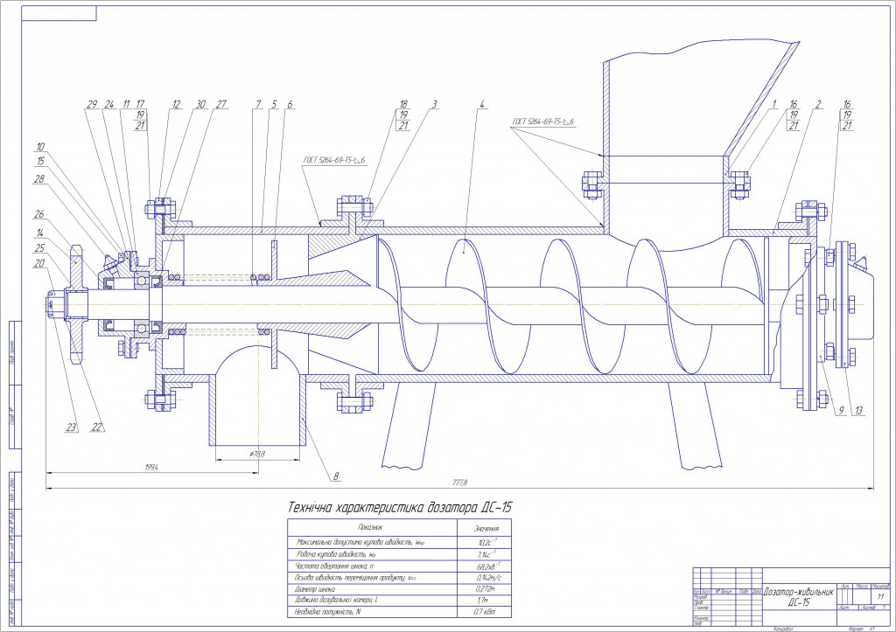
Task: Click the 'Довжина дозувальної камери' row label
Action: pyautogui.click(x=336, y=601)
